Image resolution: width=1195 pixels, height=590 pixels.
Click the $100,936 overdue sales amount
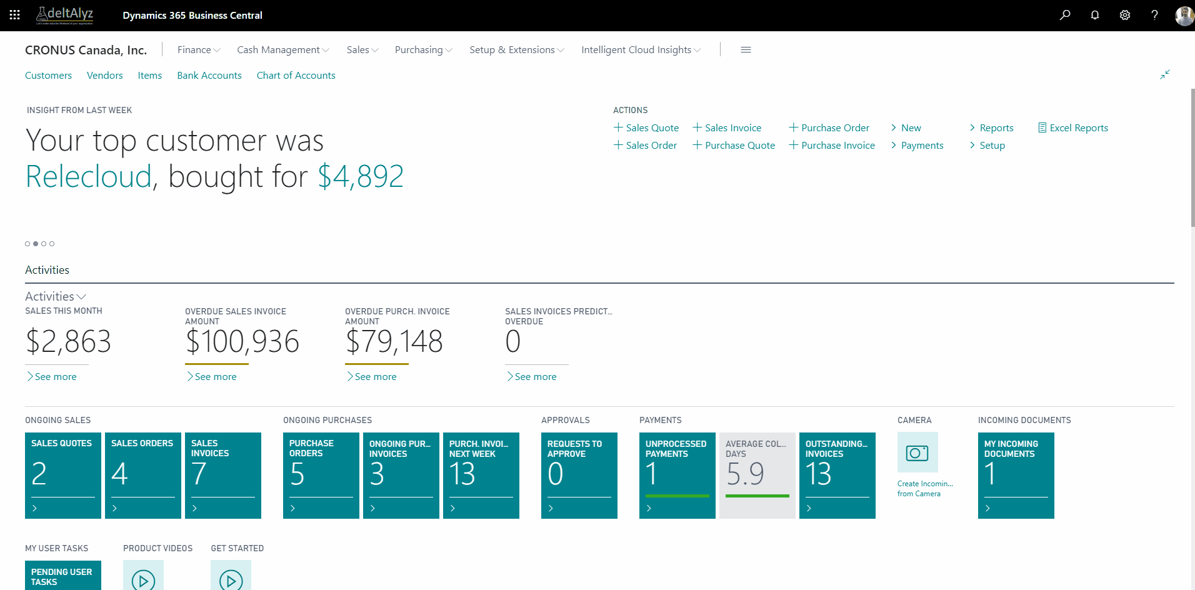[242, 341]
